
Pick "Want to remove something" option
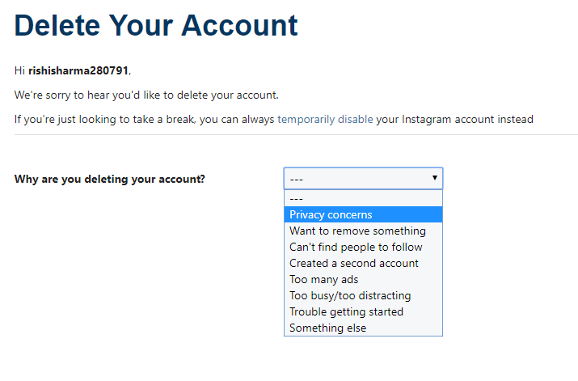[x=357, y=231]
